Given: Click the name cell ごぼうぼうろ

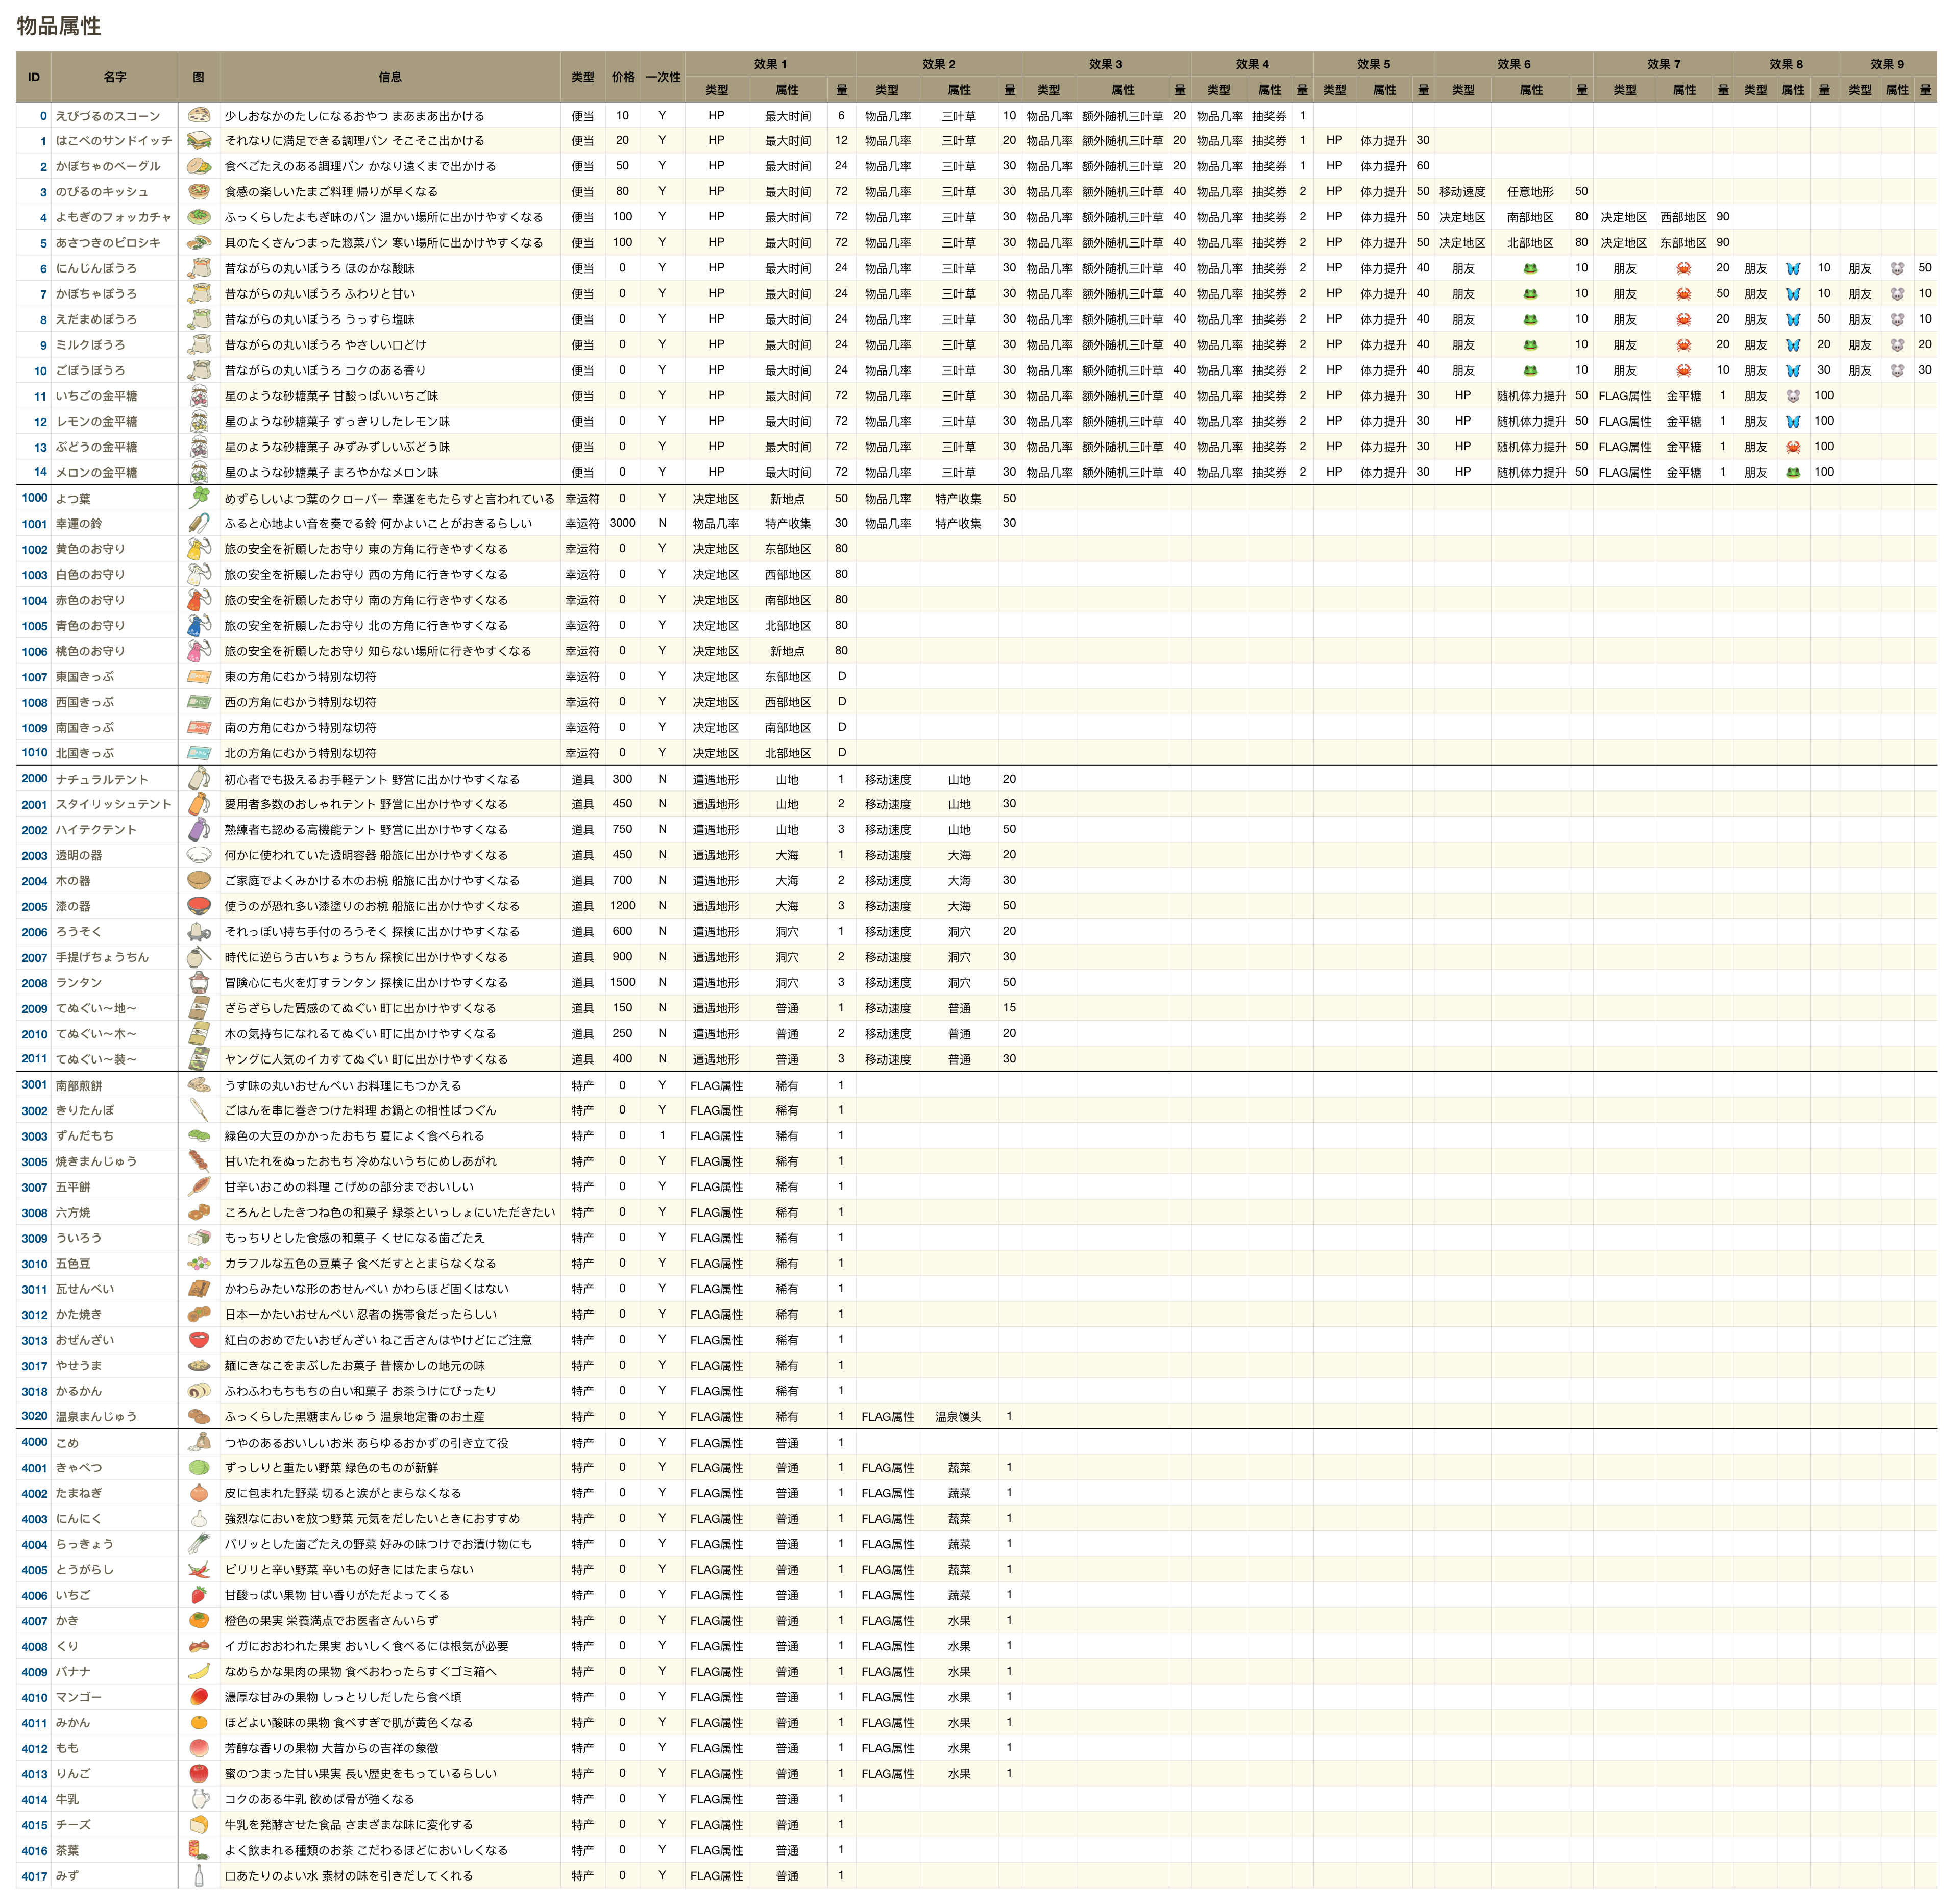Looking at the screenshot, I should 115,370.
